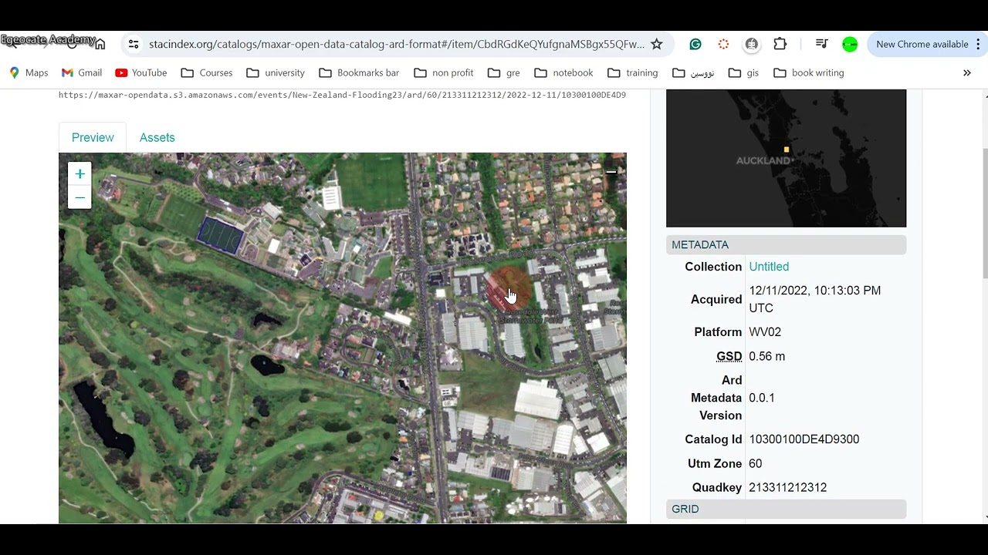988x555 pixels.
Task: Open the gre bookmark folder
Action: tap(504, 73)
